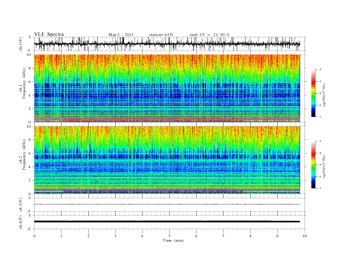Screen dimensions: 343x265
Task: Click the "3" minute tick label
Action: (115, 236)
